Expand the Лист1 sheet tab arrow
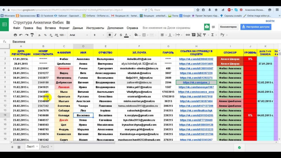 (x=37, y=147)
